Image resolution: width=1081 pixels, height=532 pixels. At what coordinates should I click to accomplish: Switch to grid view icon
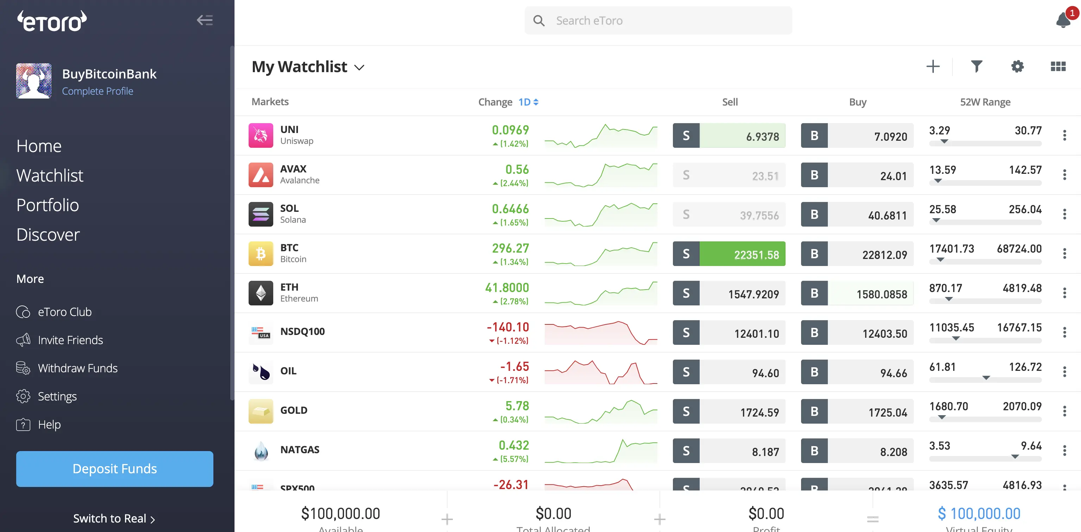point(1058,66)
